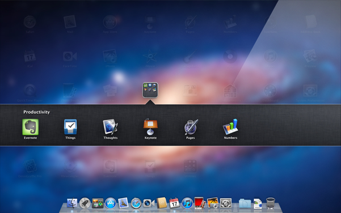341x213 pixels.
Task: Open Numbers in the Productivity folder
Action: (x=230, y=127)
